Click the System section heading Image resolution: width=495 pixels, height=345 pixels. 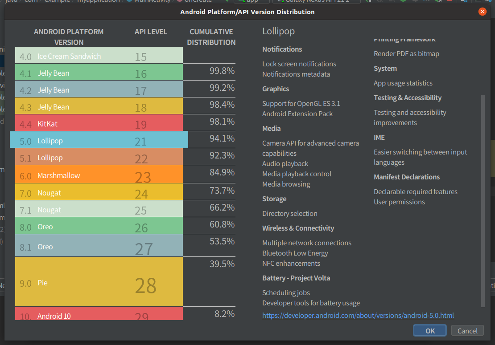click(x=385, y=69)
